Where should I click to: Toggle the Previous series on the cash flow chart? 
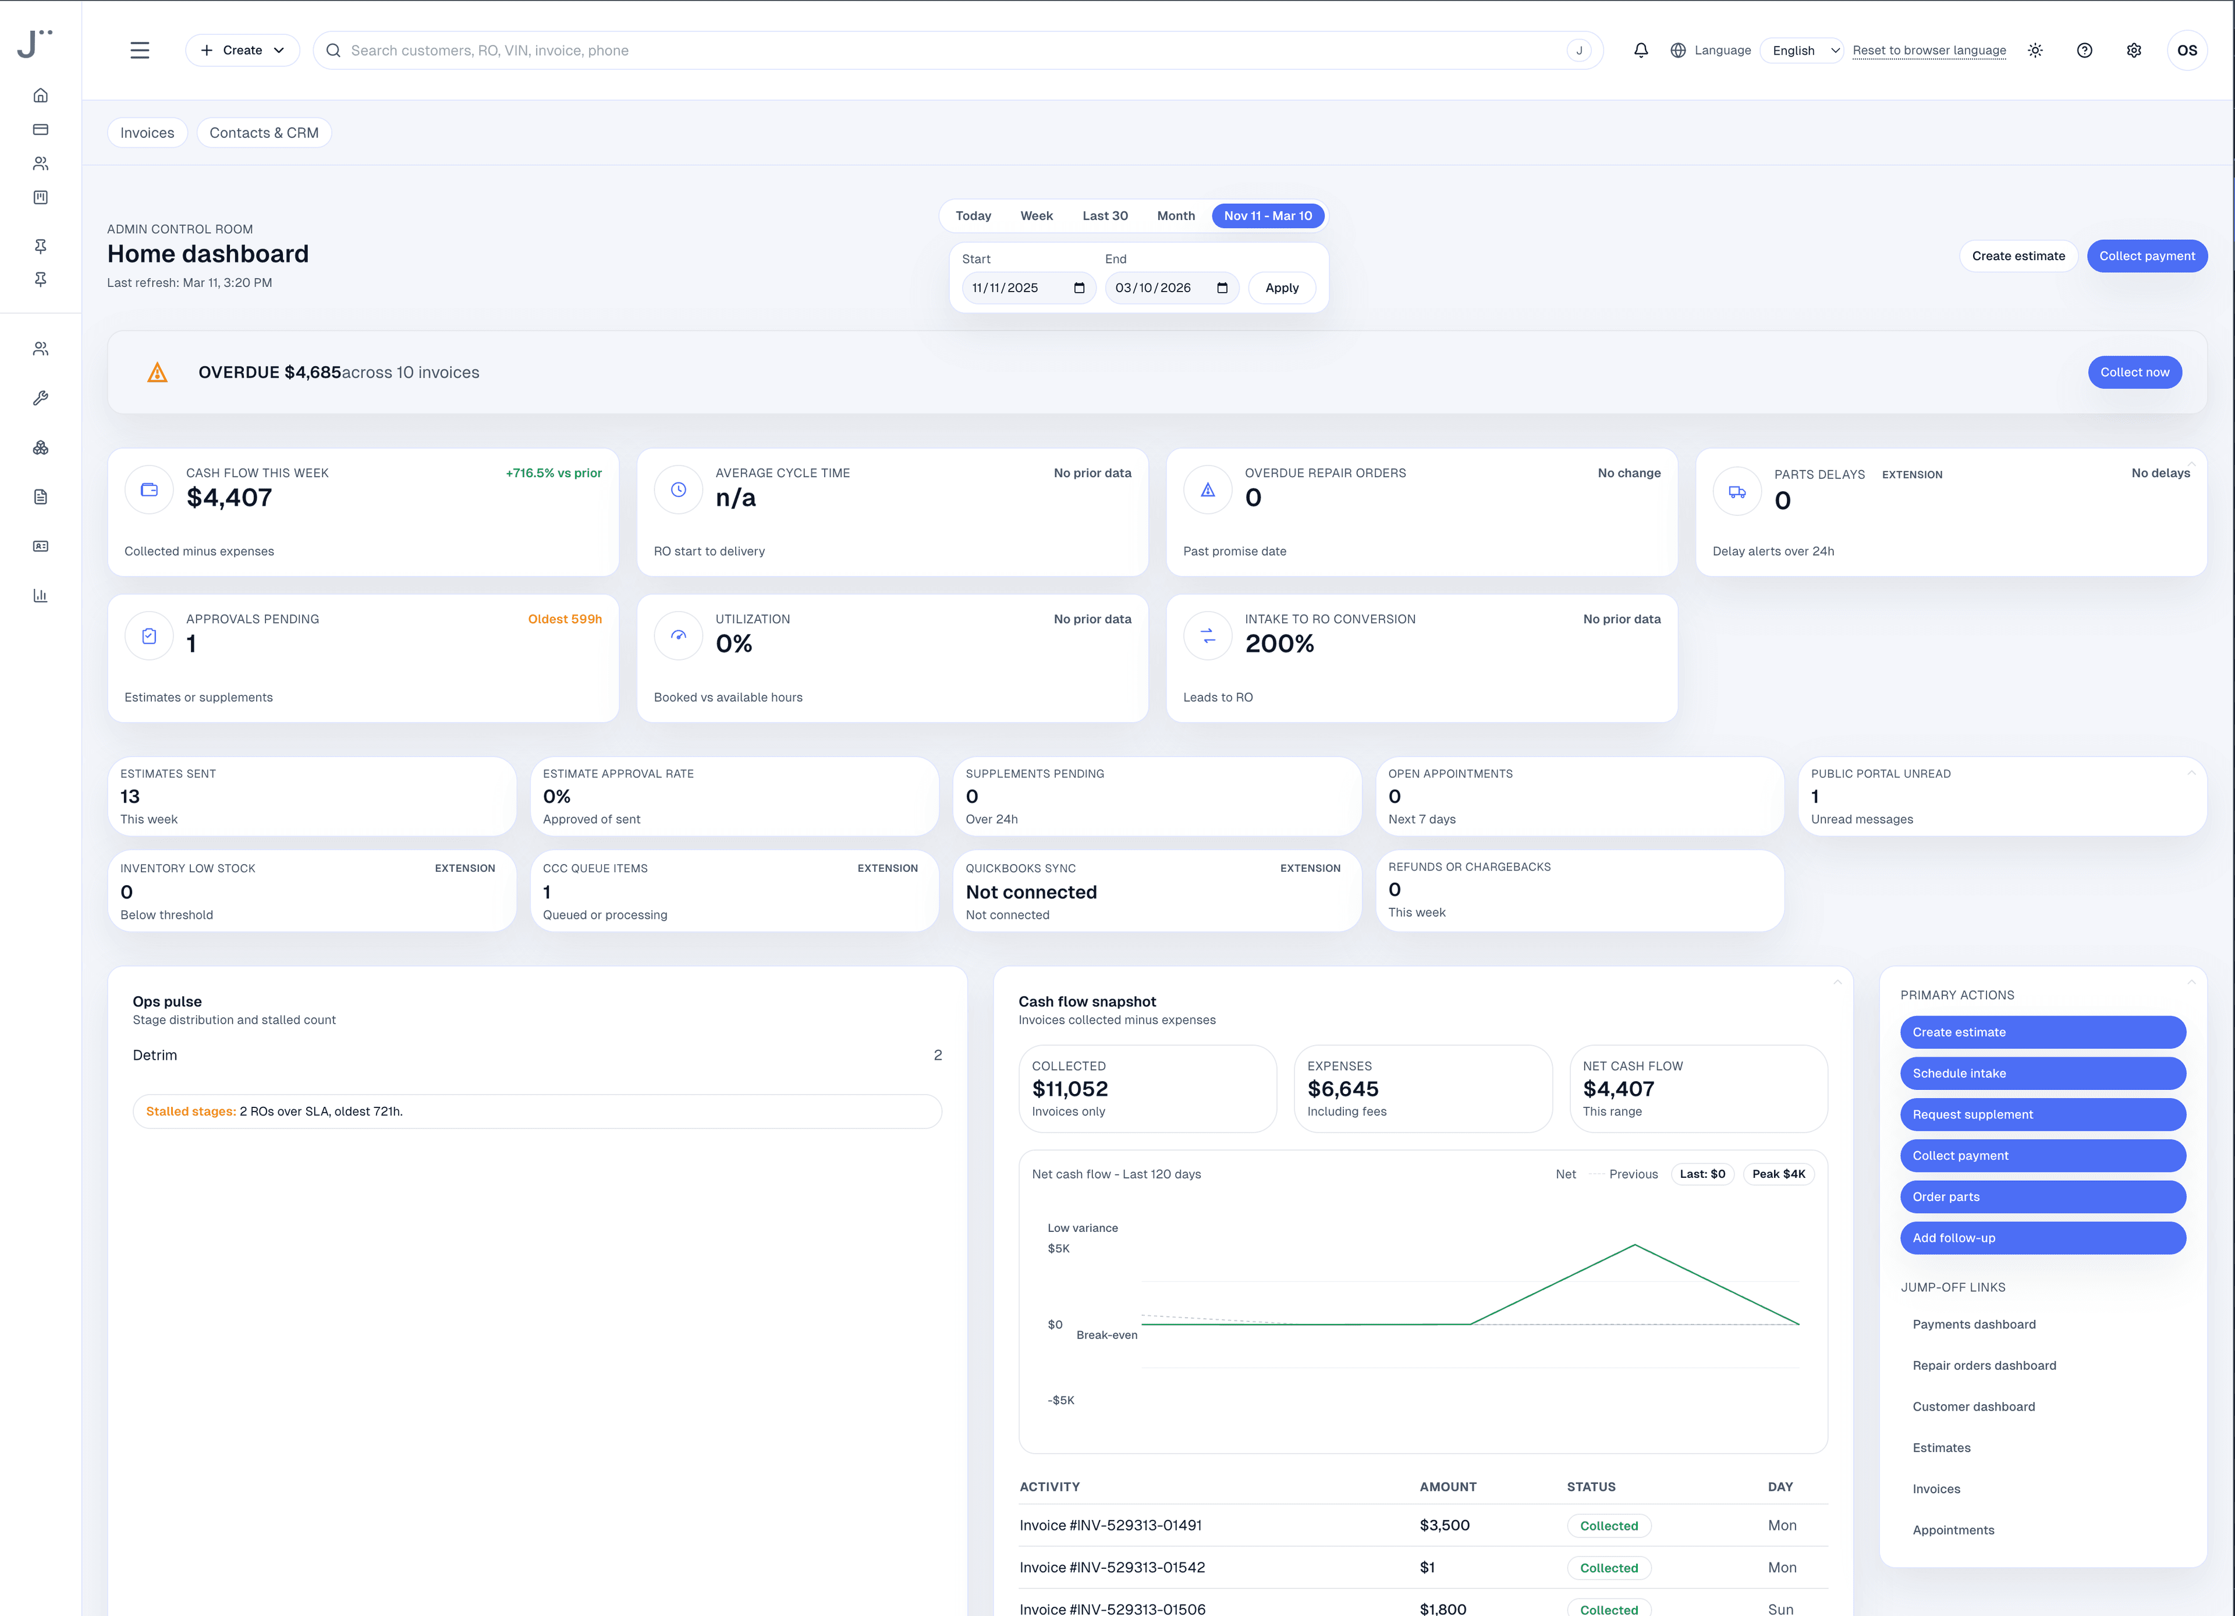1633,1174
